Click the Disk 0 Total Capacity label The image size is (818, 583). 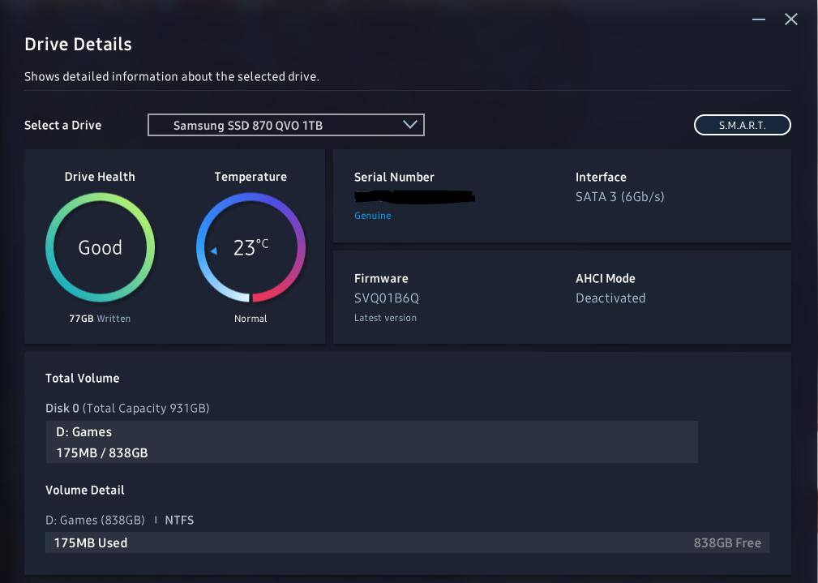pyautogui.click(x=127, y=408)
